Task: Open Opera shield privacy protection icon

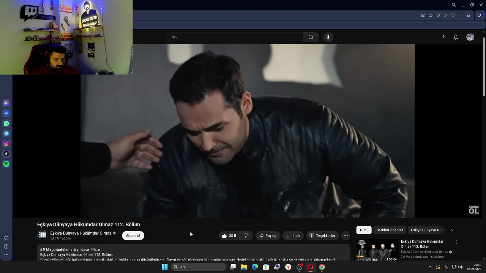Action: click(x=438, y=15)
